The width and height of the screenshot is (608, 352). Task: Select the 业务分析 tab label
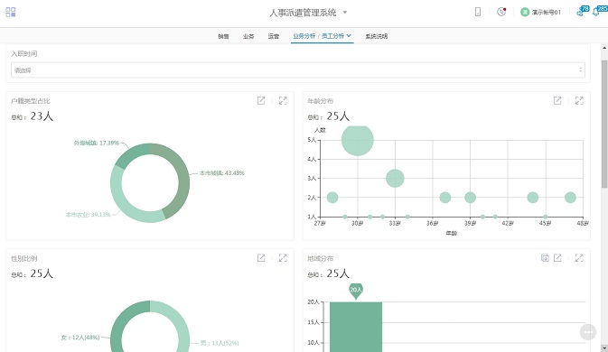(x=304, y=36)
